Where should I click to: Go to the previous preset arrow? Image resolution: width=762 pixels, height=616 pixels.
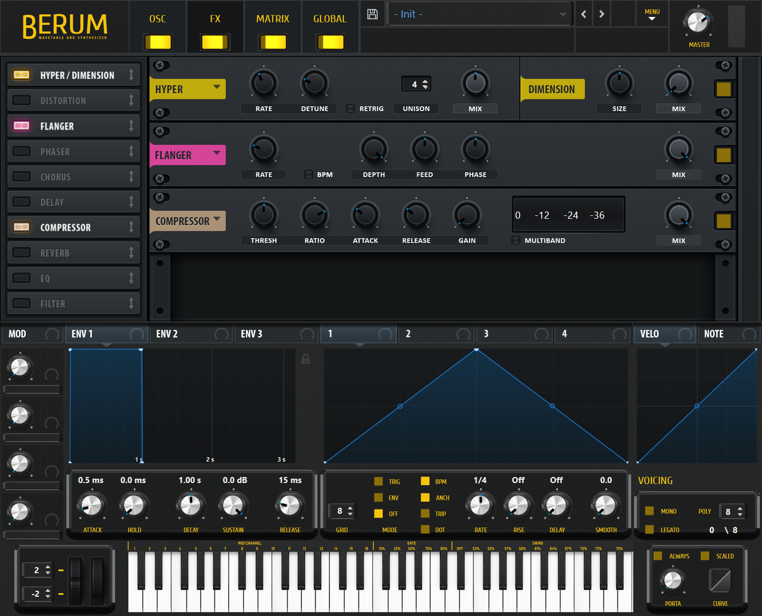(584, 14)
